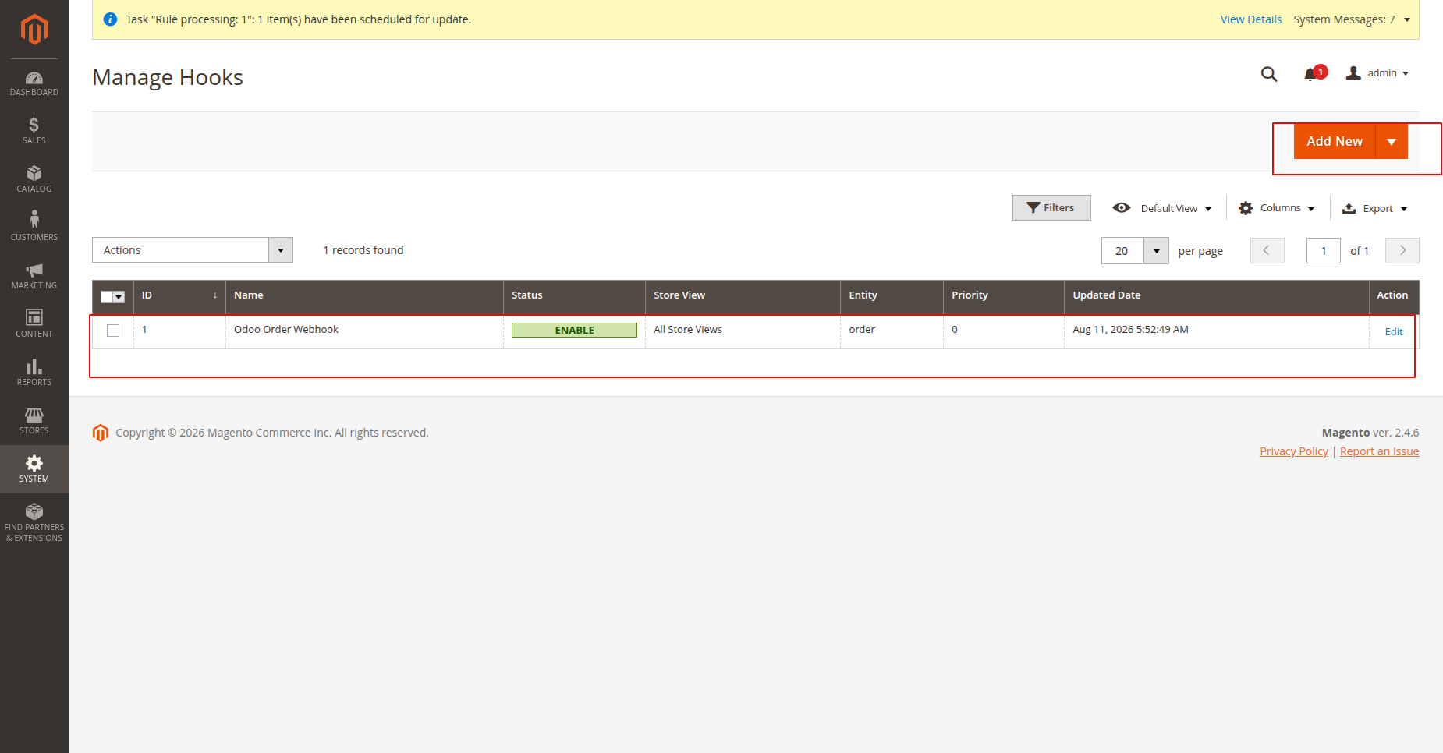The image size is (1443, 753).
Task: Expand the System Messages dropdown
Action: [1352, 19]
